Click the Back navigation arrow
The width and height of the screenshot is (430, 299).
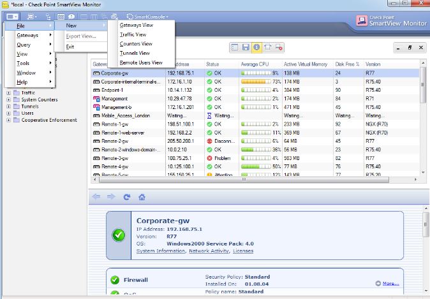(96, 197)
